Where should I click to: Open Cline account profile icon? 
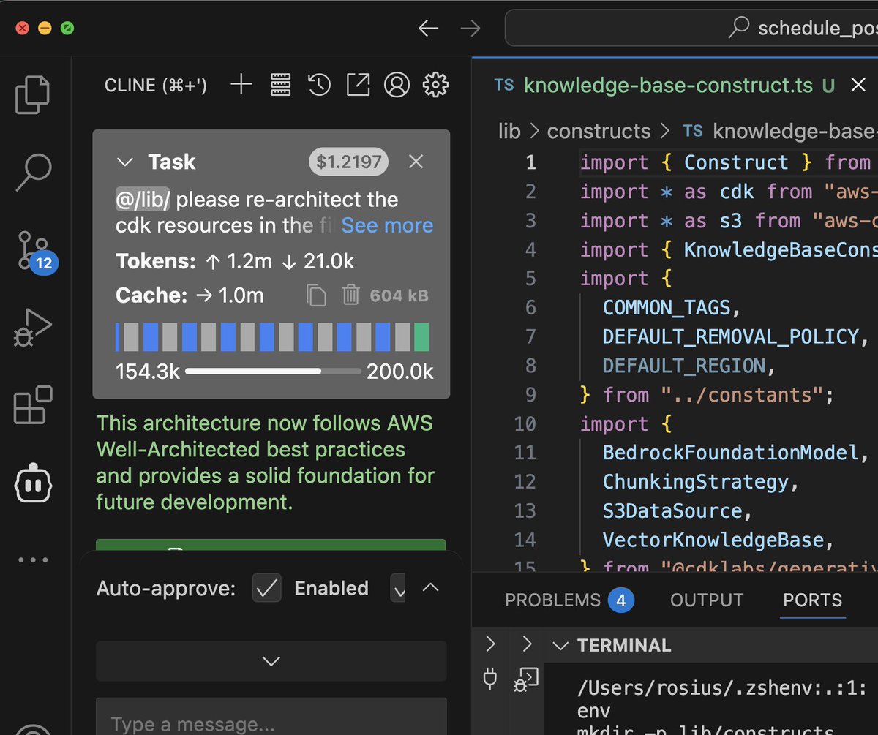point(397,85)
